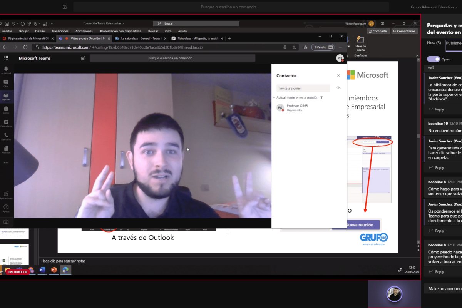Open the Animaciones ribbon tab
Image resolution: width=462 pixels, height=308 pixels.
[x=84, y=31]
